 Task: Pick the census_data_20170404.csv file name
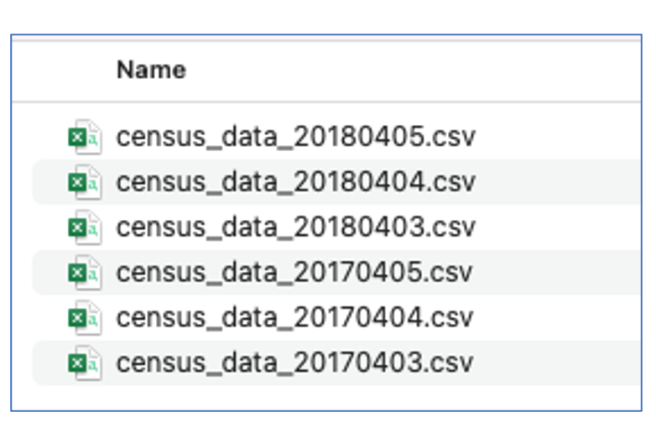coord(294,318)
